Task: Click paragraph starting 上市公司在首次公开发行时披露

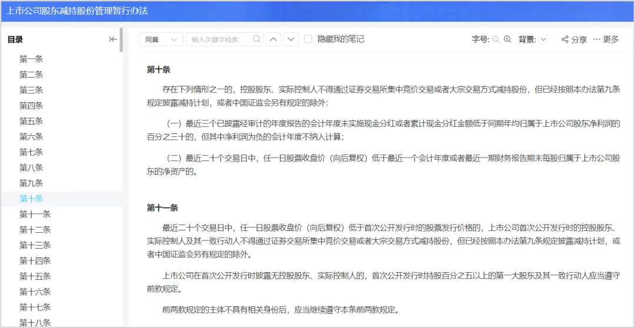Action: tap(383, 282)
